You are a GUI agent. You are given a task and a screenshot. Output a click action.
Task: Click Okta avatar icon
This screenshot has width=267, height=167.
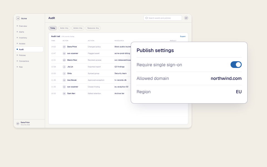(64, 73)
